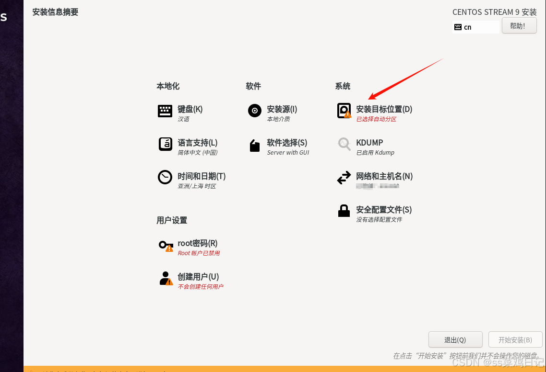Screen dimensions: 546x372
Task: Click the 开始安装(B) begin installation button
Action: point(515,340)
